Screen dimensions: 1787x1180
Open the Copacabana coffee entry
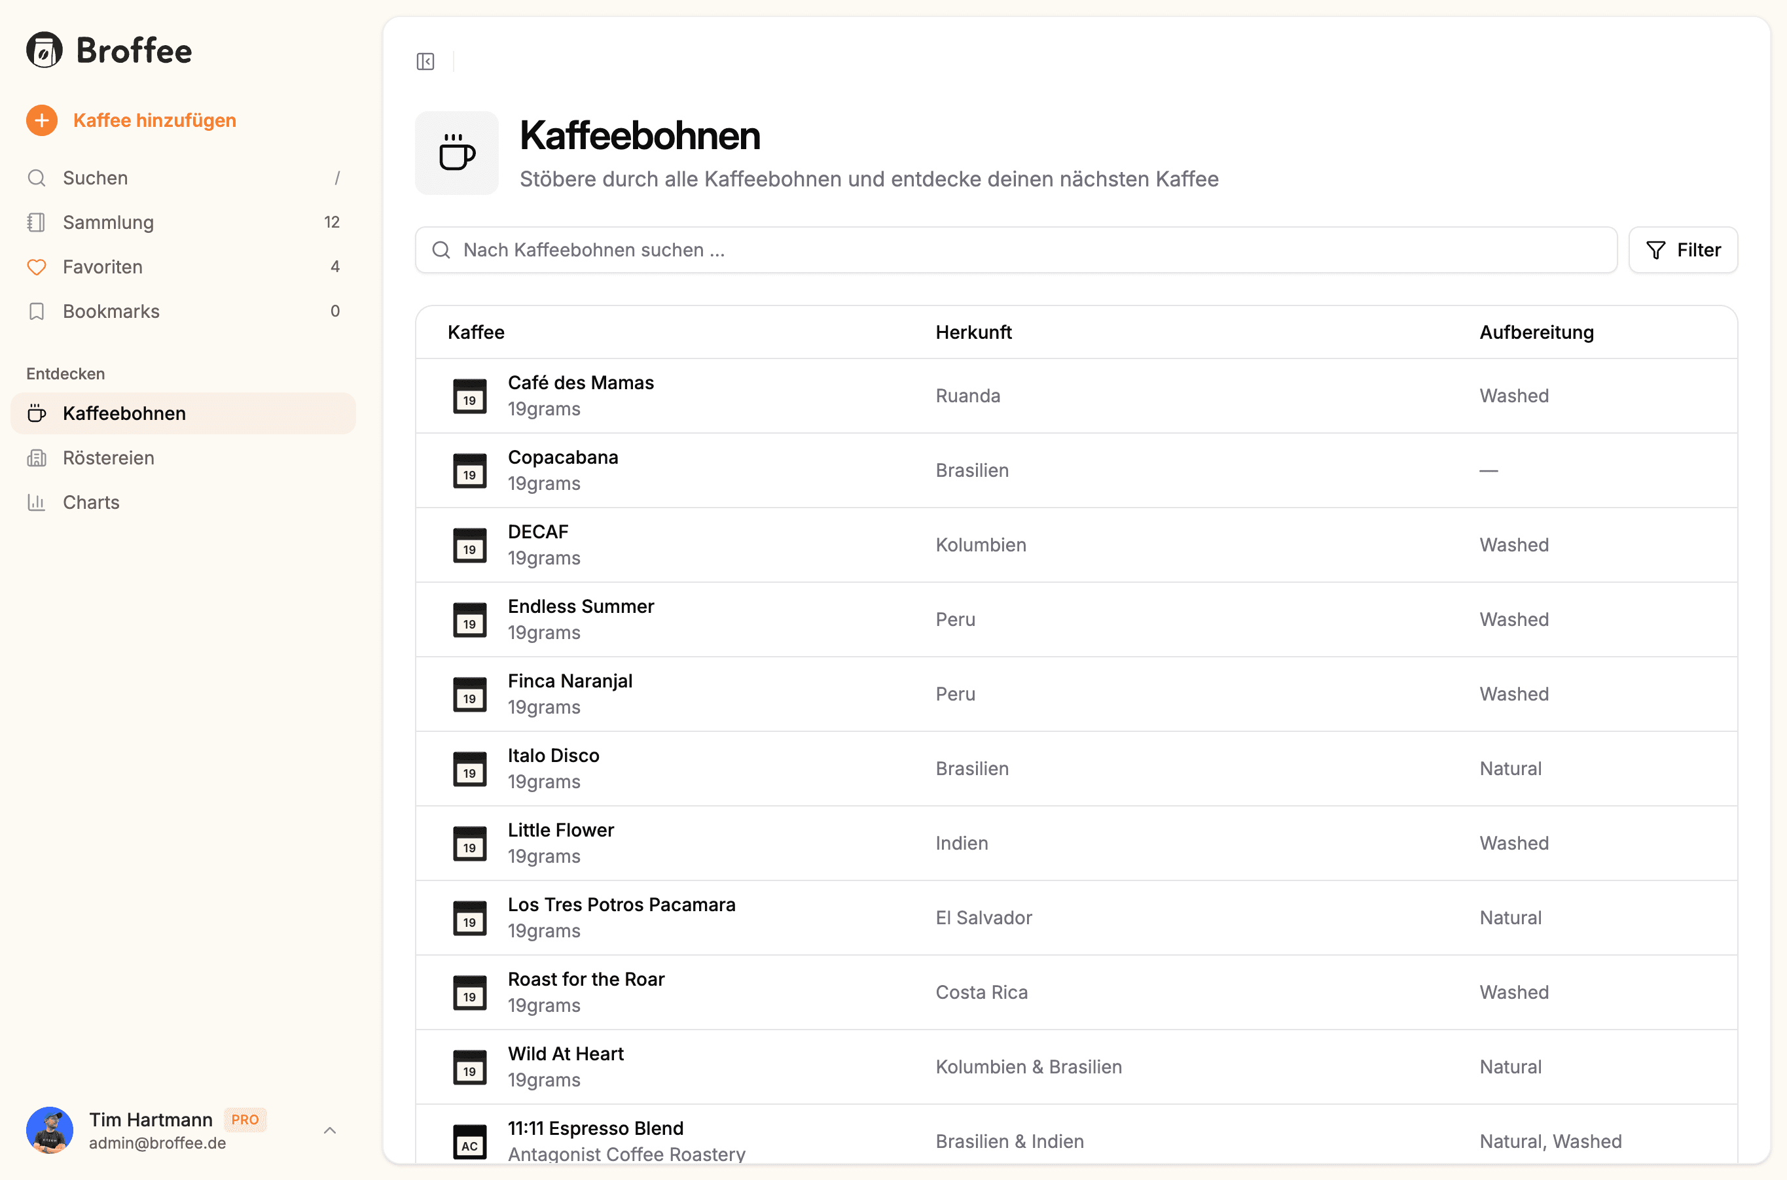click(1076, 470)
